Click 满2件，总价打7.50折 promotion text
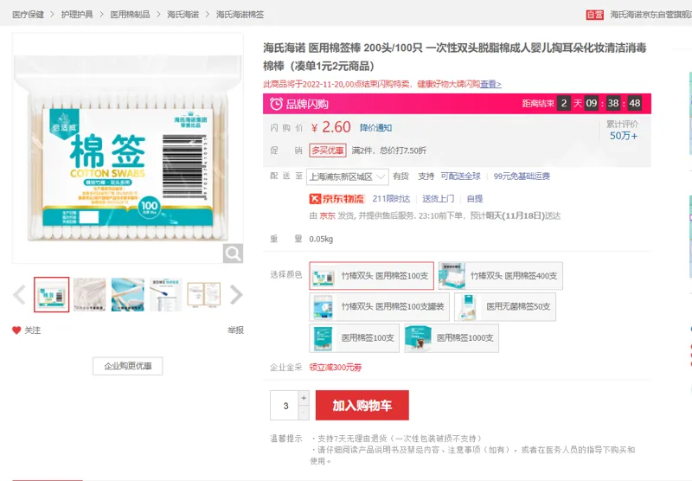692x481 pixels. (x=388, y=151)
